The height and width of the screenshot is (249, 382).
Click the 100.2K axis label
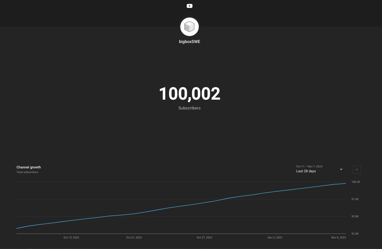point(356,182)
